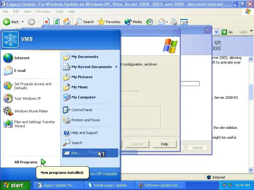Image resolution: width=254 pixels, height=190 pixels.
Task: Close the dimmed installer window with X
Action: [208, 30]
